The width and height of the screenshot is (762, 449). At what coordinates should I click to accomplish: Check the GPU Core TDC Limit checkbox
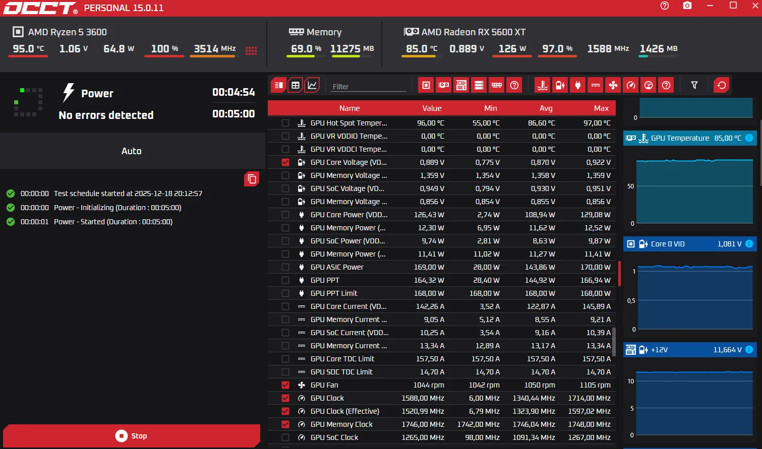[x=285, y=359]
